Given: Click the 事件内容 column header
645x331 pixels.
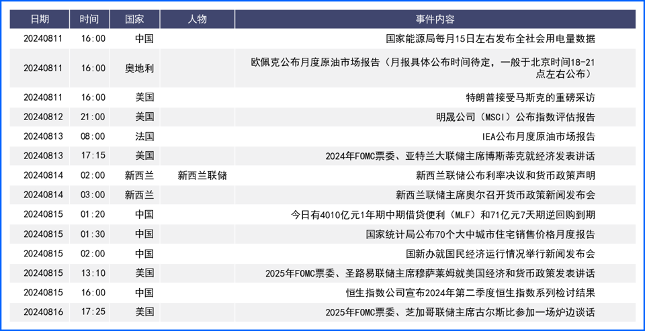Looking at the screenshot, I should point(435,19).
